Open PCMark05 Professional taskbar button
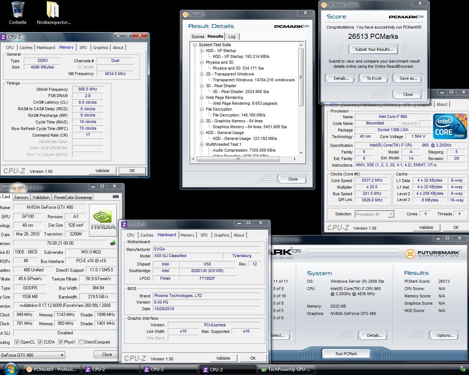This screenshot has height=375, width=469. 51,370
